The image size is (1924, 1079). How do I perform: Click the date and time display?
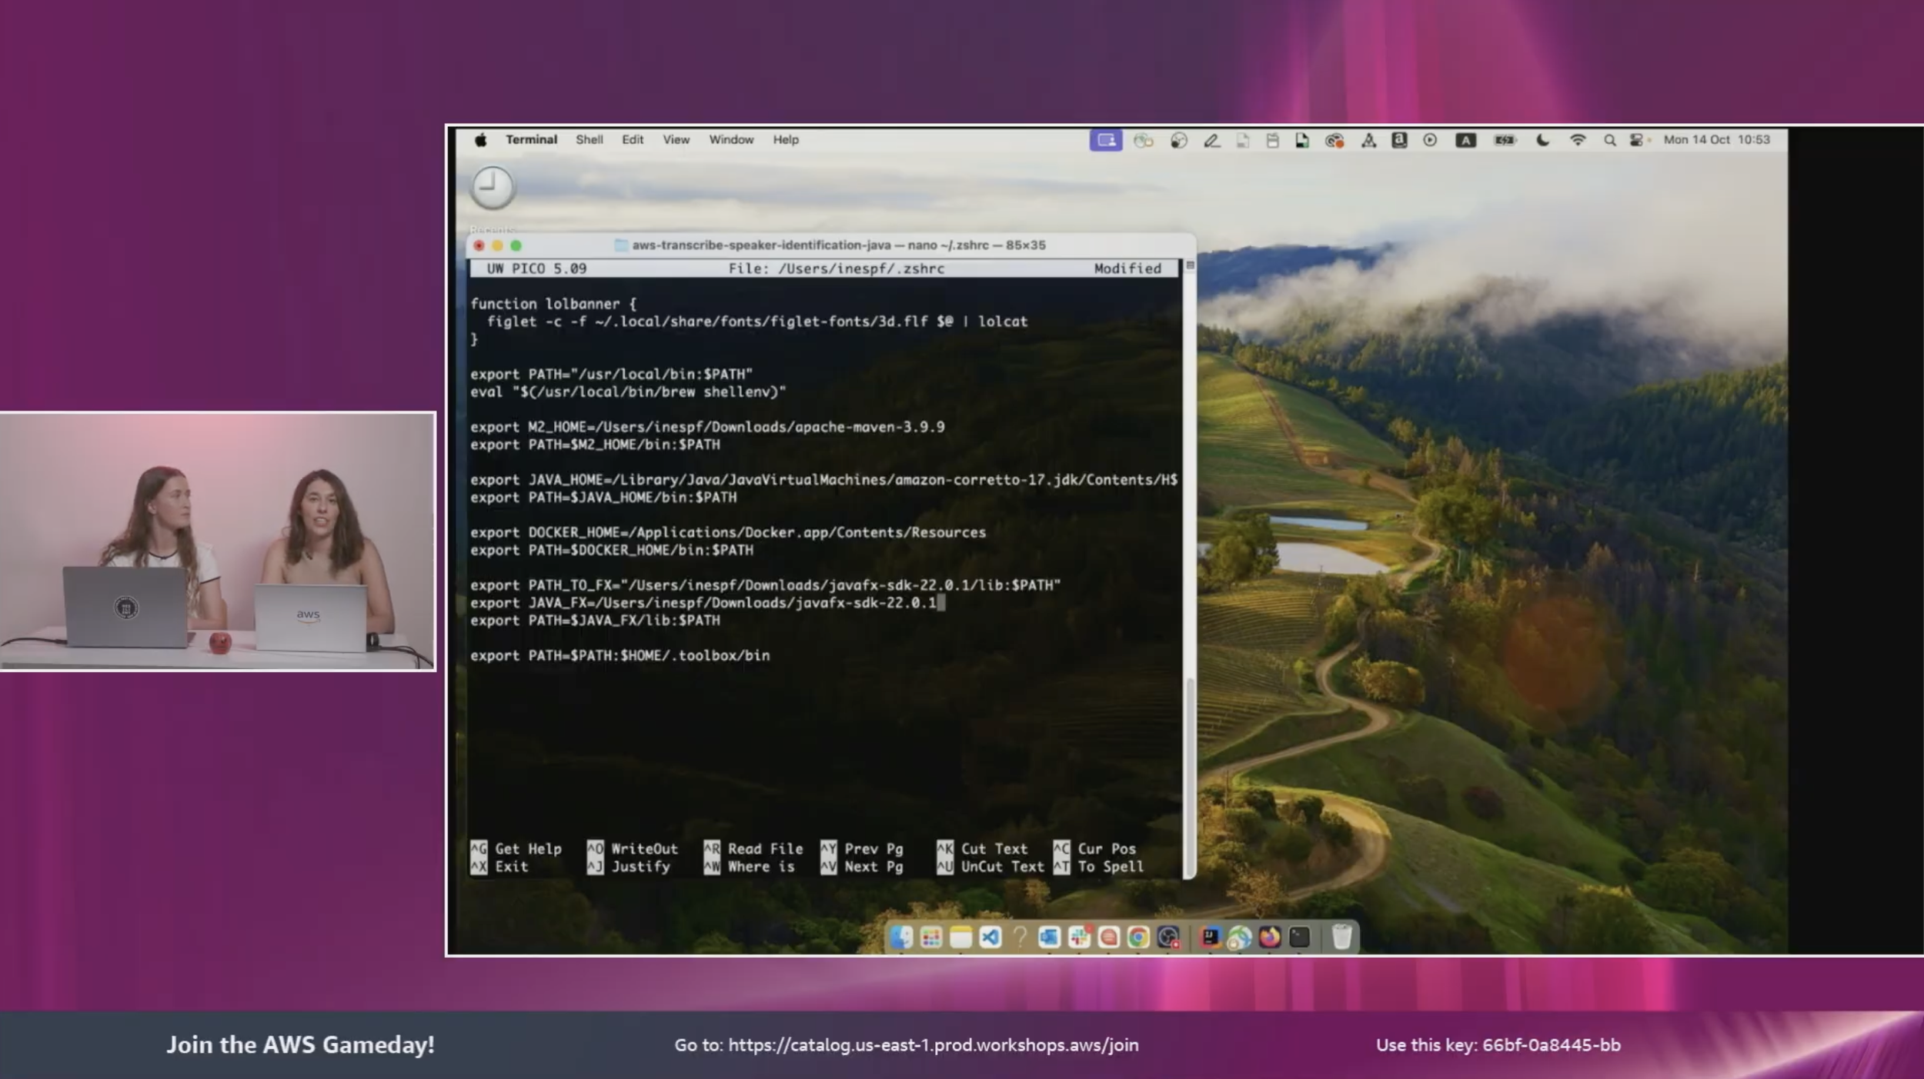point(1716,140)
